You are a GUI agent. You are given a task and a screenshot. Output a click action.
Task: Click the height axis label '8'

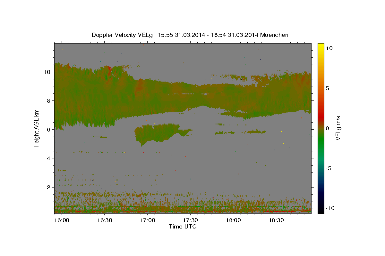[x=49, y=100]
